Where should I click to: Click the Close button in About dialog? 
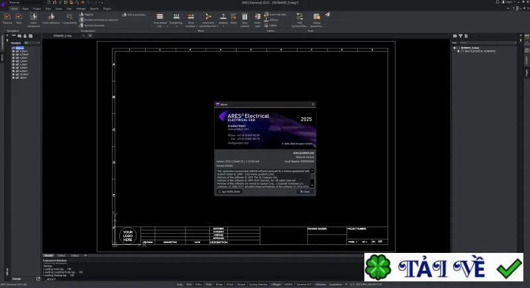[x=305, y=191]
